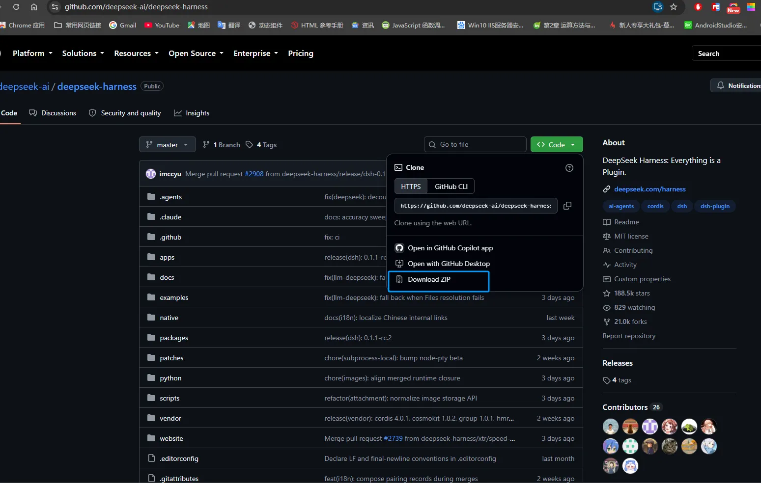This screenshot has height=483, width=761.
Task: Select the HTTPS clone tab
Action: tap(411, 187)
